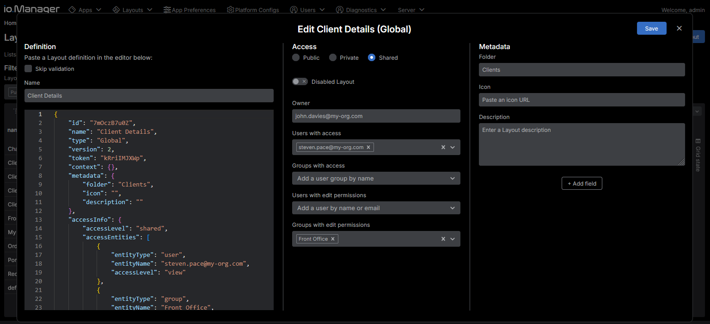Click the Folder metadata field

click(x=582, y=69)
